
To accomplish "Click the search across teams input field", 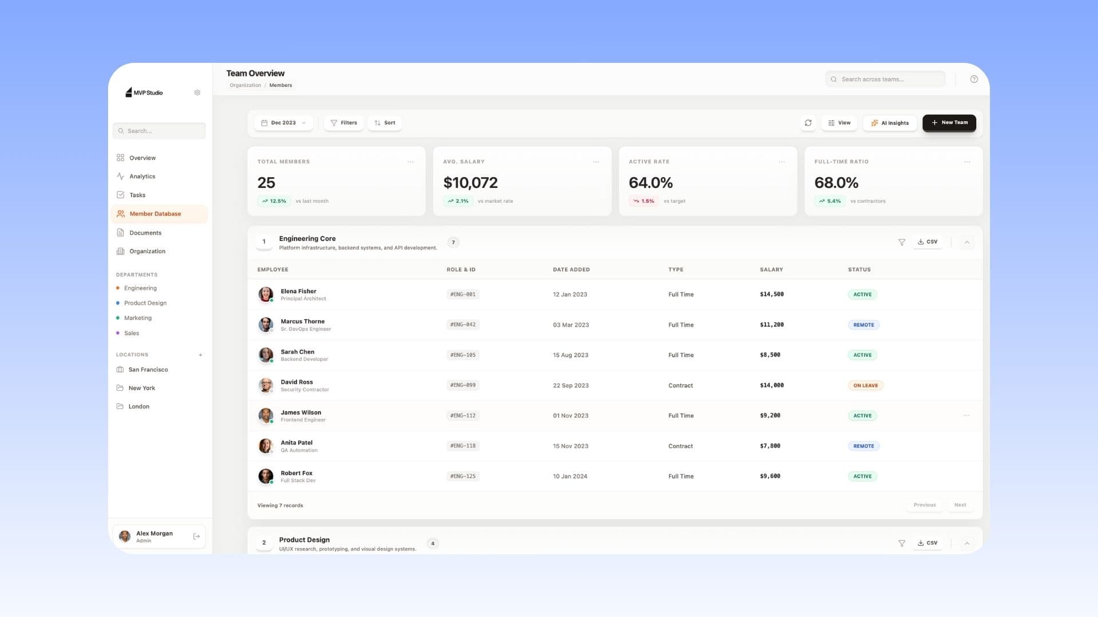I will [885, 79].
